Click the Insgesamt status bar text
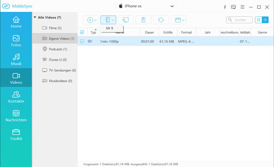274x167 pixels. 131,164
